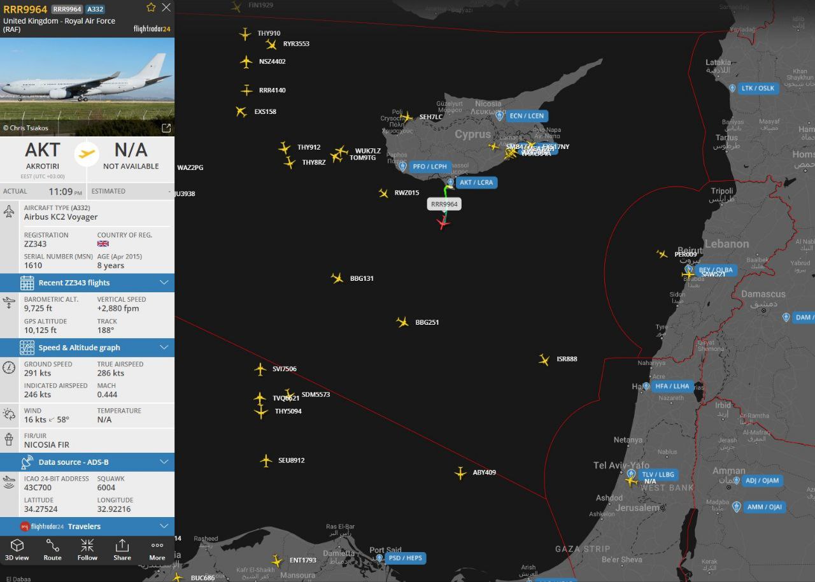The width and height of the screenshot is (815, 582).
Task: Click the ABY409 aircraft icon
Action: click(x=460, y=473)
